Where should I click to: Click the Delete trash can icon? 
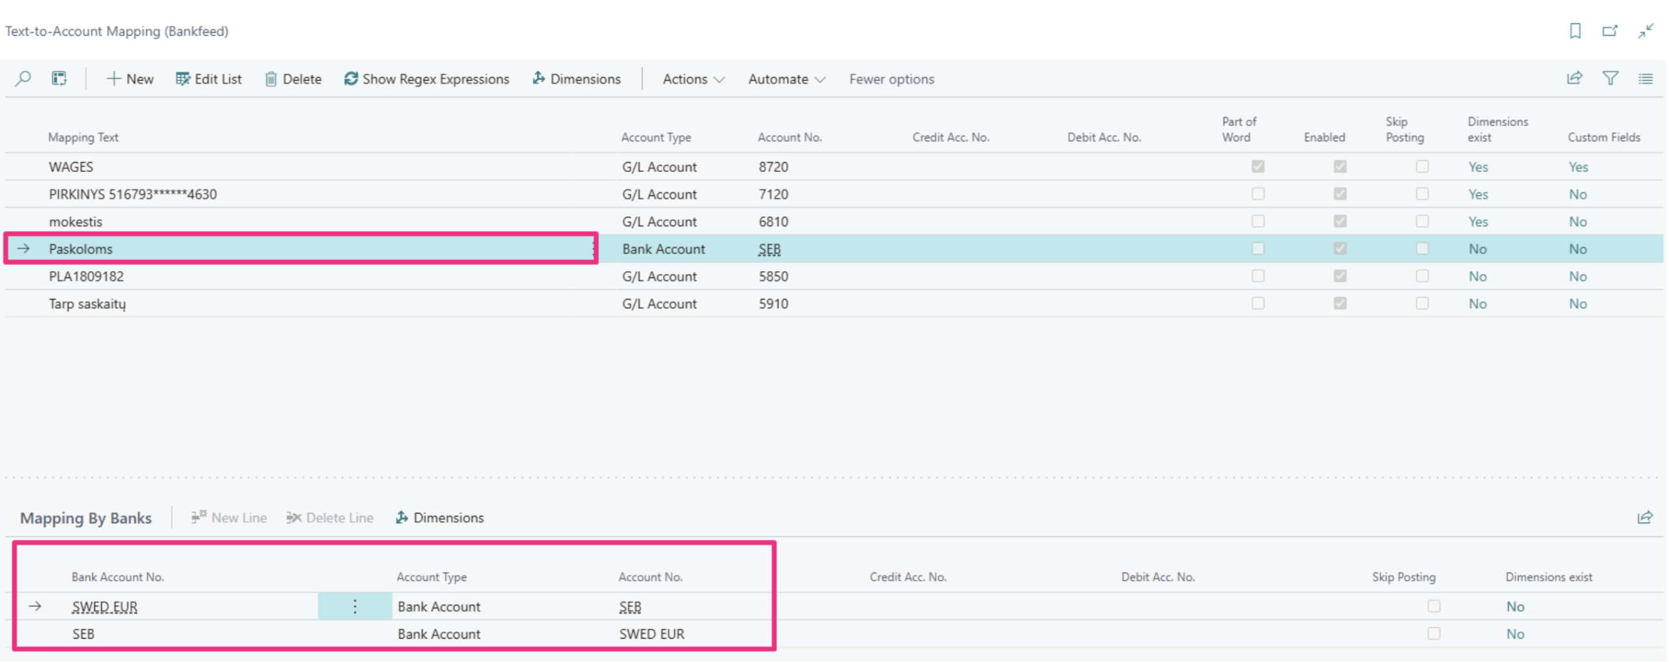271,79
